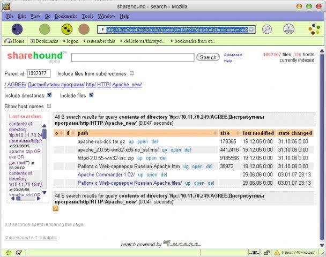Click the print icon in toolbar
This screenshot has width=326, height=257.
tap(289, 29)
